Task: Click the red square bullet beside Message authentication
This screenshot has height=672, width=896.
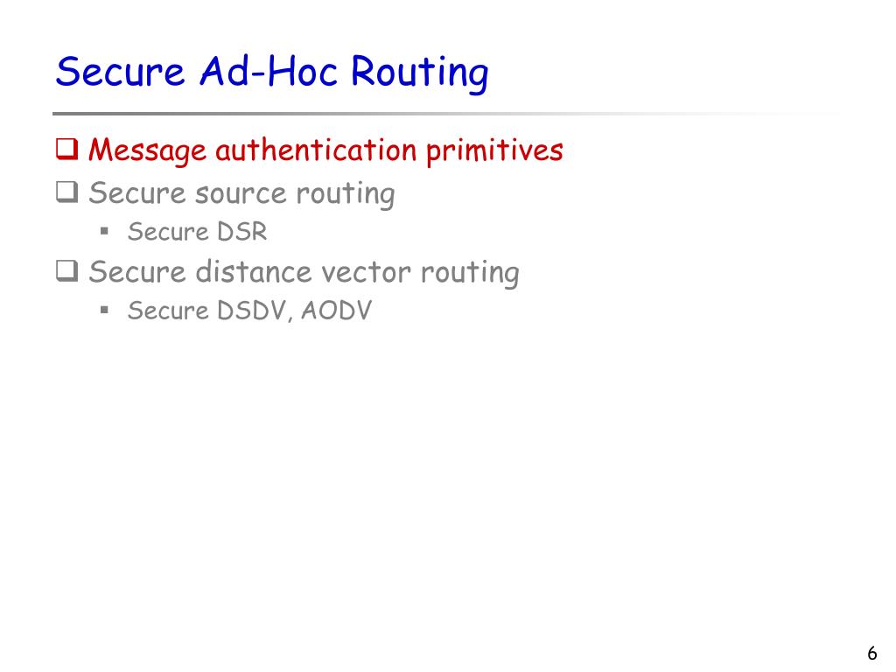Action: pyautogui.click(x=66, y=149)
